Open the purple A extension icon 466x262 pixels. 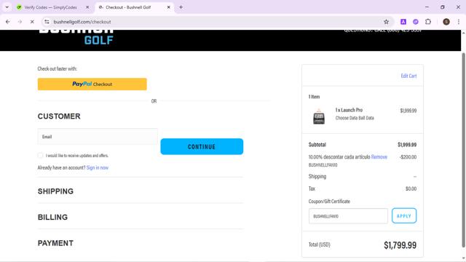[x=403, y=22]
